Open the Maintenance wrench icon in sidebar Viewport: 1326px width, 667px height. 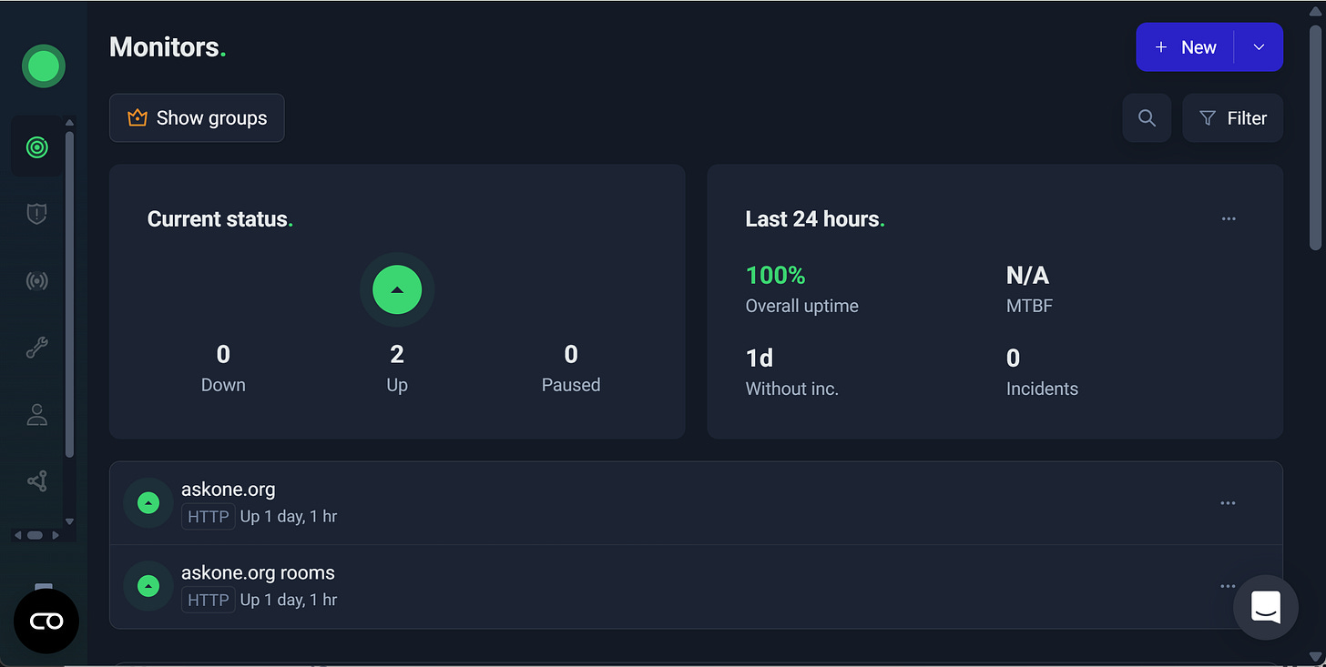click(x=36, y=348)
